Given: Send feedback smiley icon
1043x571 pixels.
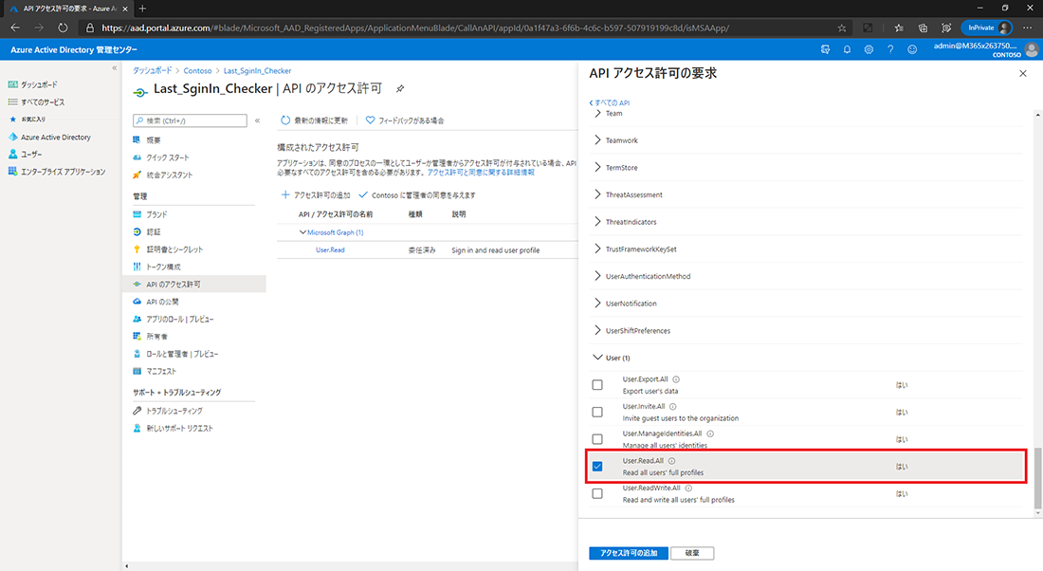Looking at the screenshot, I should [x=912, y=50].
